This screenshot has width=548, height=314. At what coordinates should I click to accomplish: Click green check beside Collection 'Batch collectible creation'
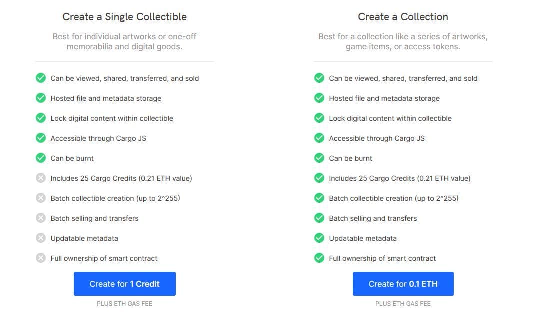(319, 198)
